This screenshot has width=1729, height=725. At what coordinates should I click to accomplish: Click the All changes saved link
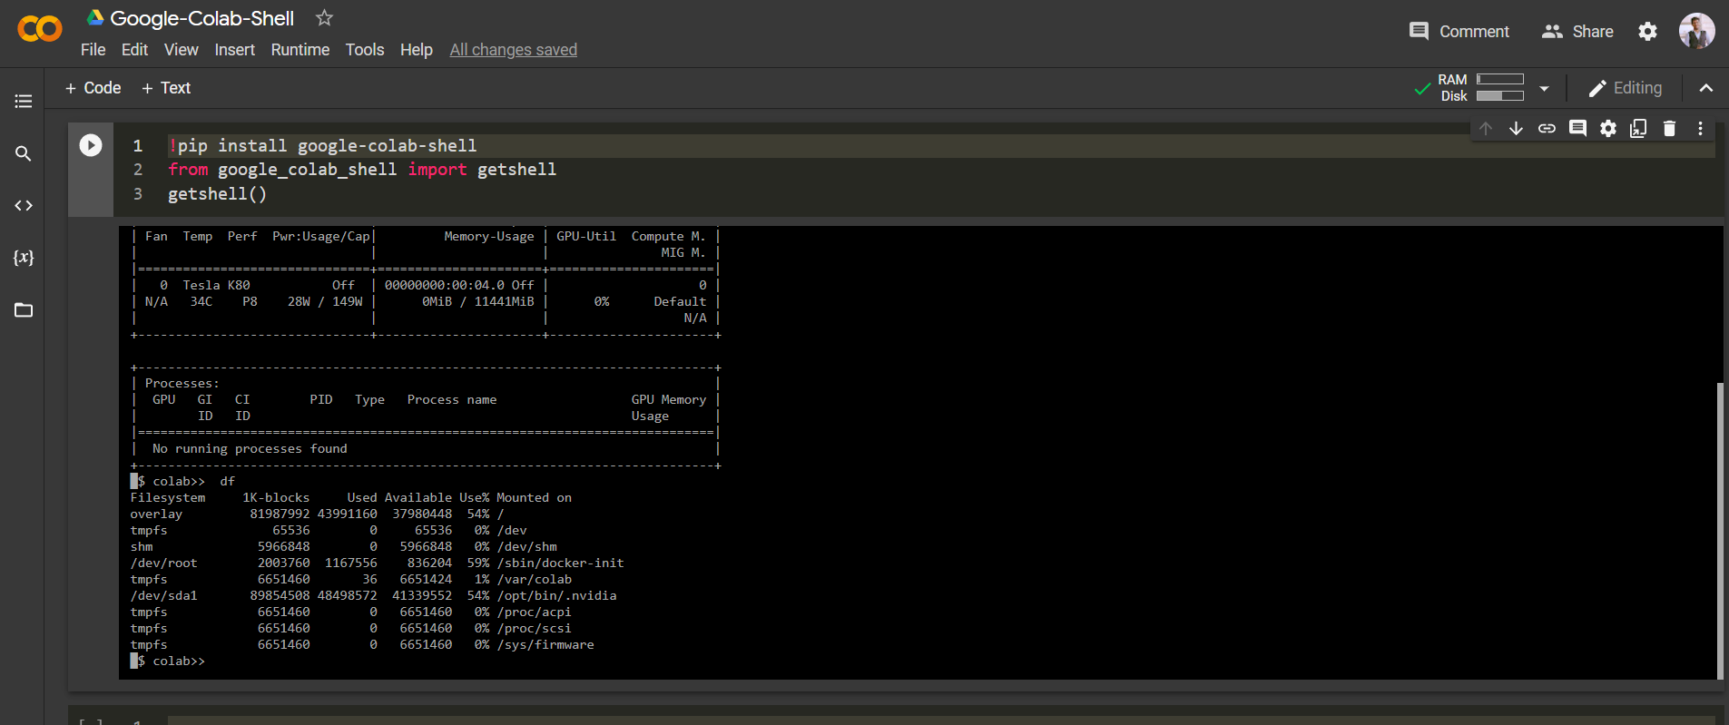tap(513, 50)
